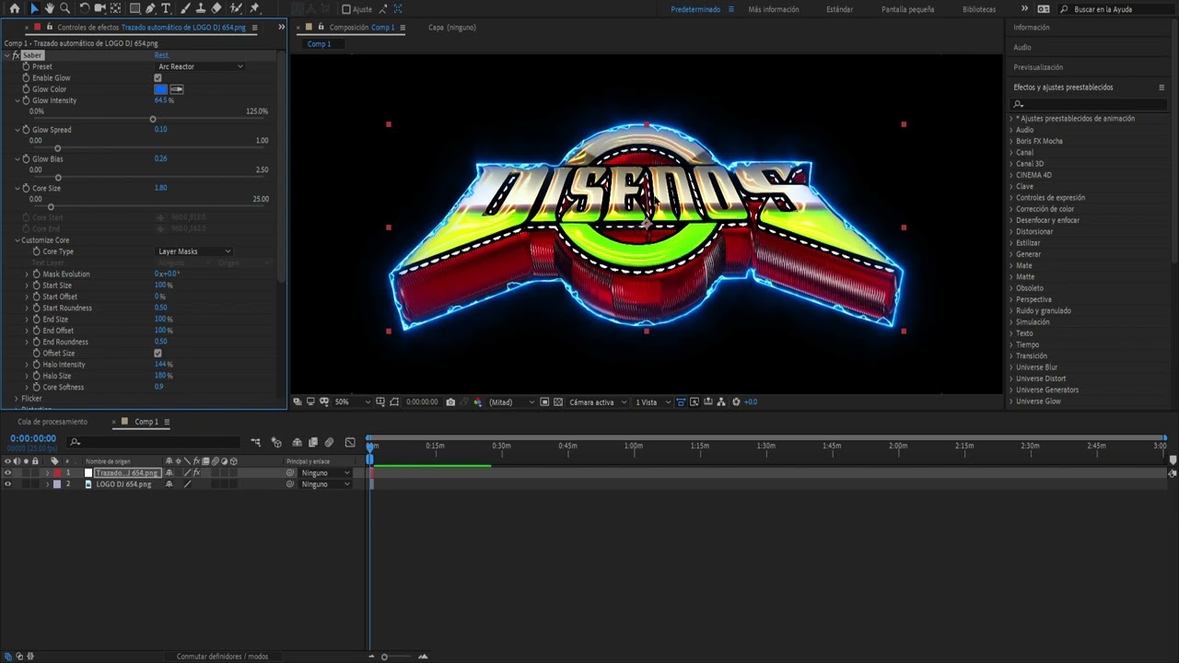Select the Type text tool
Image resolution: width=1179 pixels, height=663 pixels.
click(166, 8)
